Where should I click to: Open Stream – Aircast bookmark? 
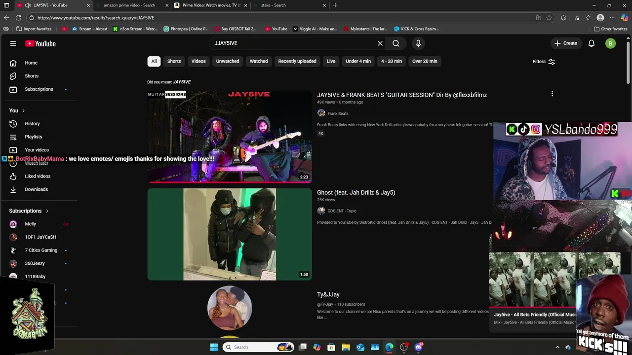pos(89,29)
